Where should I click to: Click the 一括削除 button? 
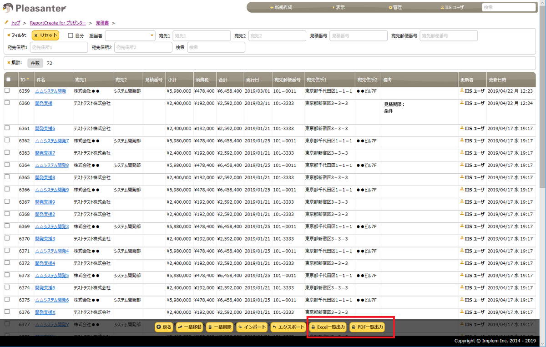click(219, 327)
